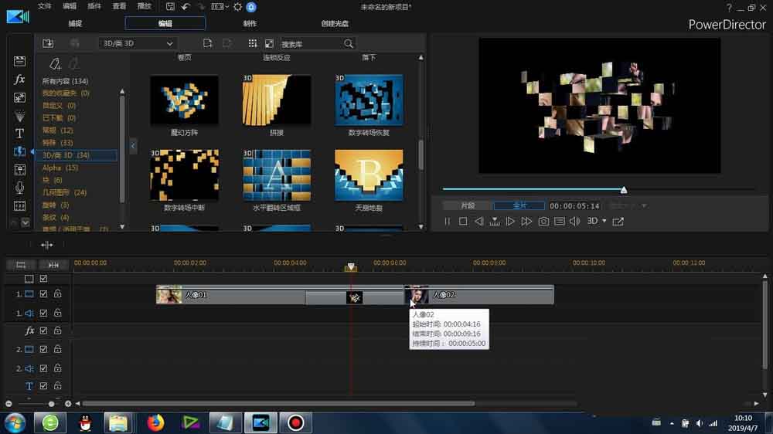773x434 pixels.
Task: Collapse the category panel with left arrow
Action: 133,146
